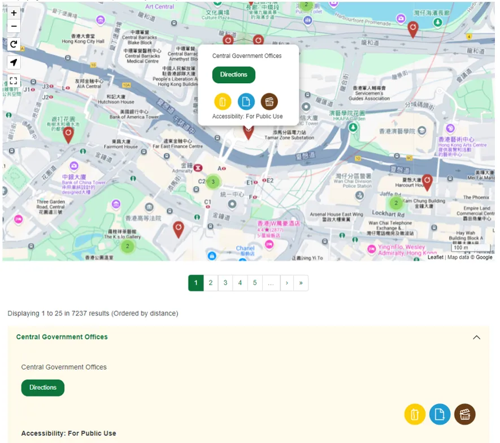Viewport: 500px width, 443px height.
Task: Activate the my-location arrow control
Action: coord(14,62)
